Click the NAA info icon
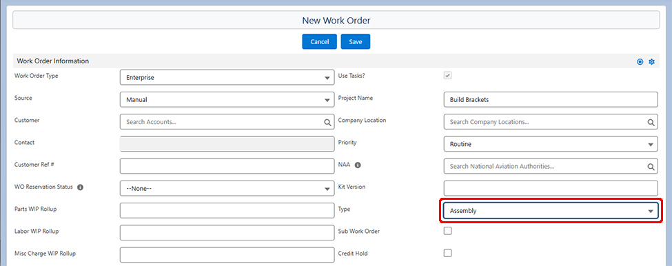 click(358, 165)
